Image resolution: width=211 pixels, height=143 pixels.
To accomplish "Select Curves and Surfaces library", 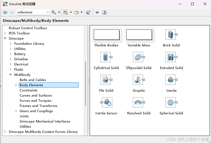I will click(36, 96).
